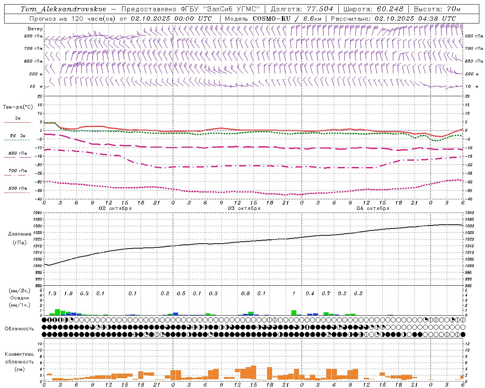Image resolution: width=485 pixels, height=388 pixels.
Task: Click the 0.7 precipitation total
Action: 326,294
